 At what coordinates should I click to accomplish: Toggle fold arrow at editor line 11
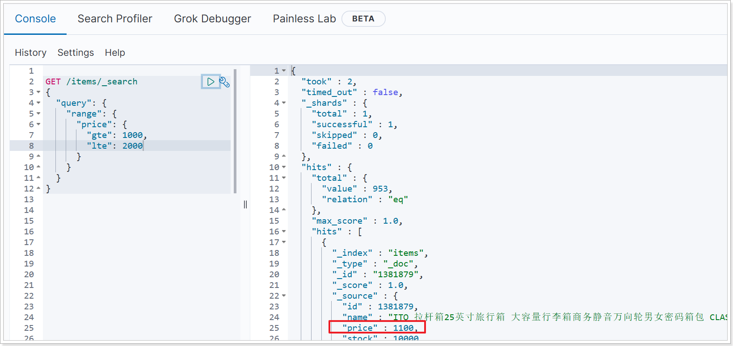(38, 178)
